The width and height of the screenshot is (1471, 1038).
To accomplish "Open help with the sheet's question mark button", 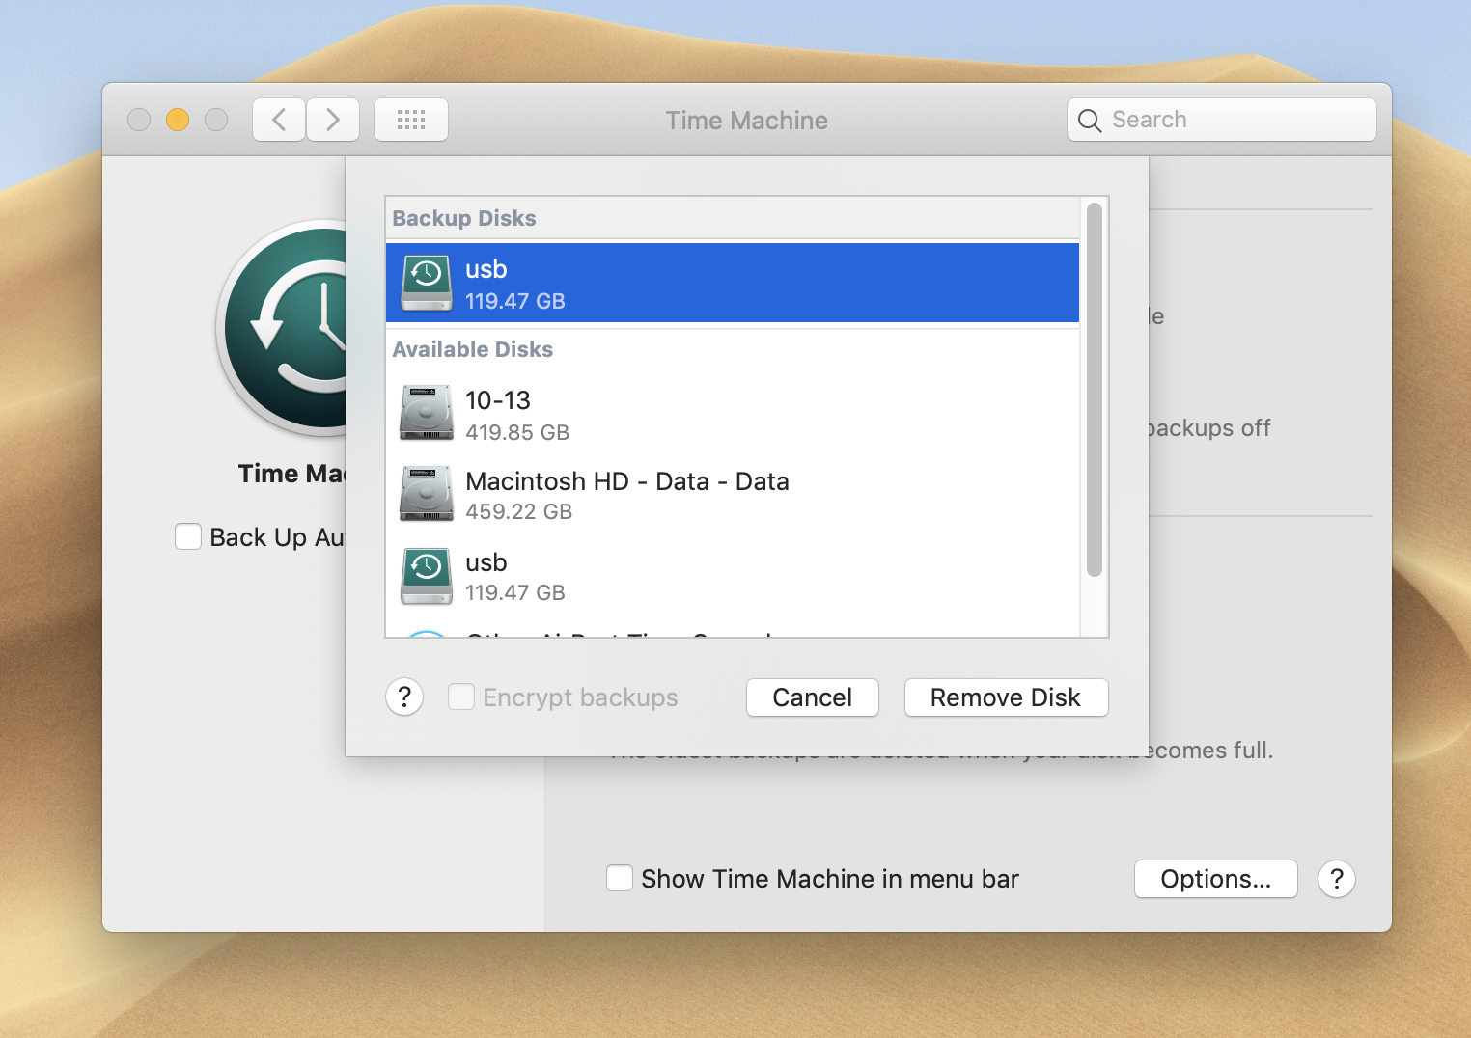I will click(404, 697).
